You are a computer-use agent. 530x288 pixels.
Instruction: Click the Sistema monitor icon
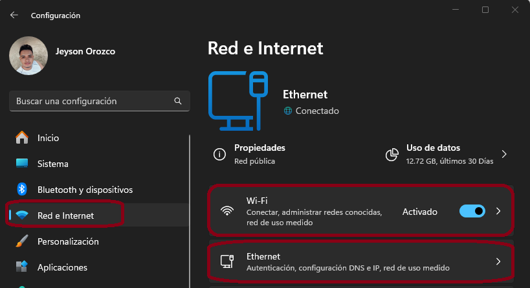tap(22, 164)
